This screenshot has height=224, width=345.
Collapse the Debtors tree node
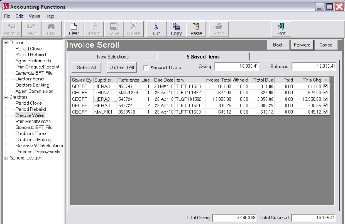tap(6, 43)
